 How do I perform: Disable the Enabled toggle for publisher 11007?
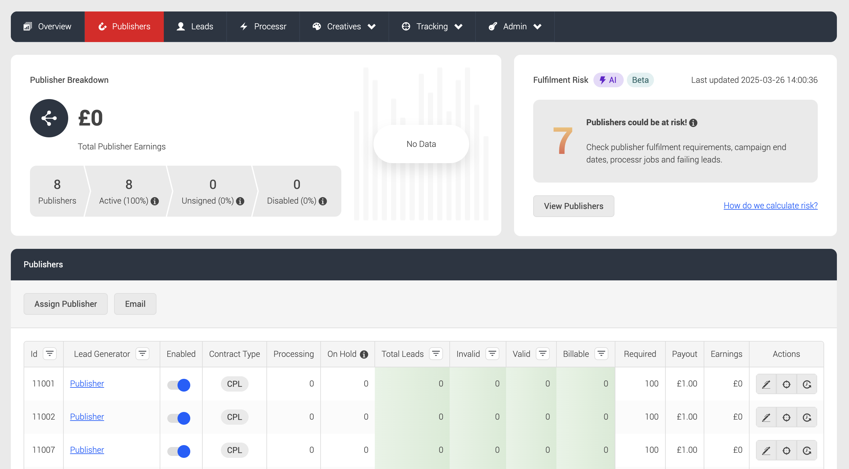pos(179,451)
